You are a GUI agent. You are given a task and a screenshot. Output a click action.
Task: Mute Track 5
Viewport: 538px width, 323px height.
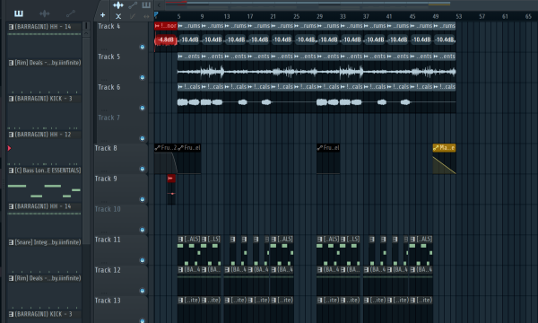(x=143, y=77)
